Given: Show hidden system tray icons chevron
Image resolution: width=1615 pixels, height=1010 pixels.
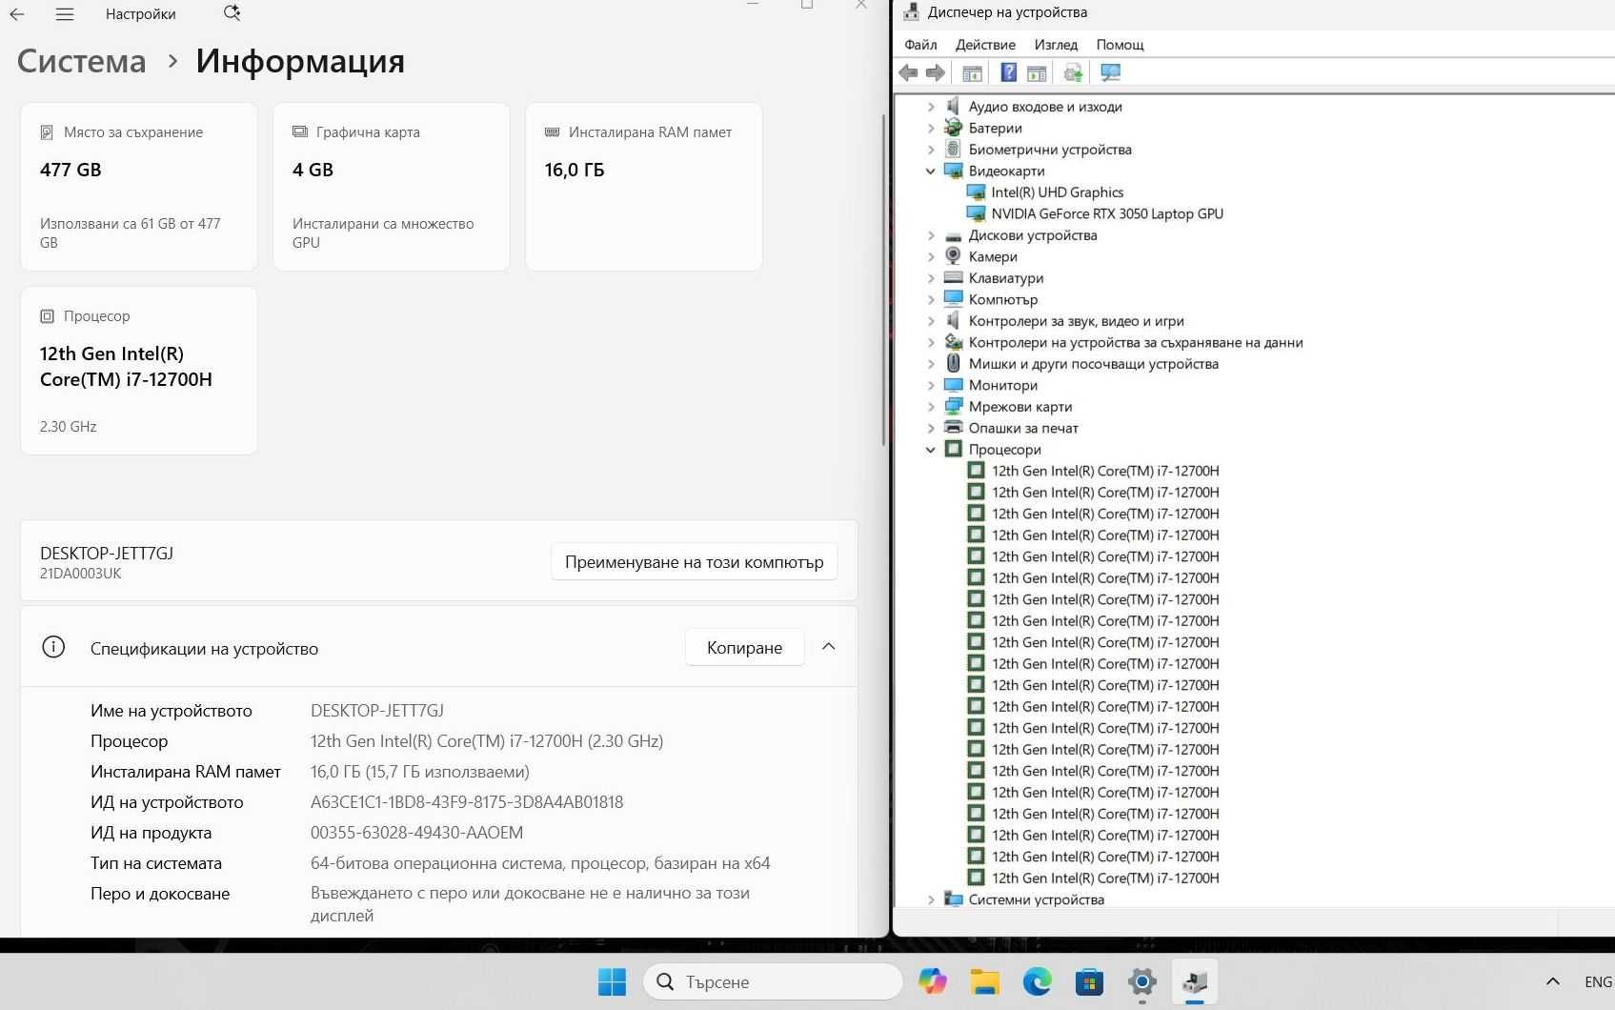Looking at the screenshot, I should [1552, 981].
